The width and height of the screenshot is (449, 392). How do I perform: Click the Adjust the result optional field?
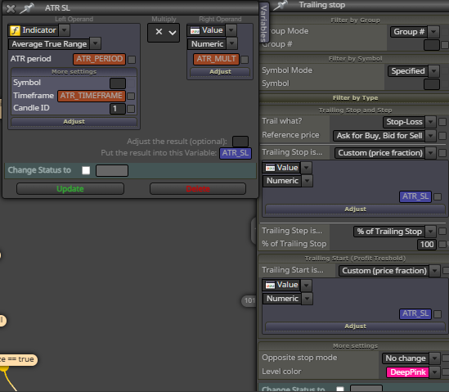[240, 142]
